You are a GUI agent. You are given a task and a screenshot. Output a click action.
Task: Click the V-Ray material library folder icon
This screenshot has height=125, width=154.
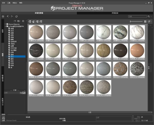(x=7, y=26)
